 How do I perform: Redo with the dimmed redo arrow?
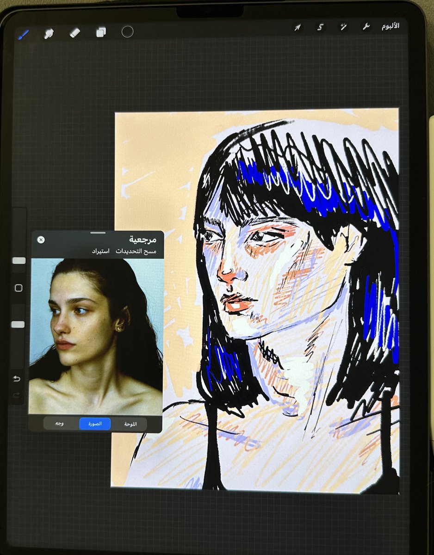pyautogui.click(x=17, y=395)
